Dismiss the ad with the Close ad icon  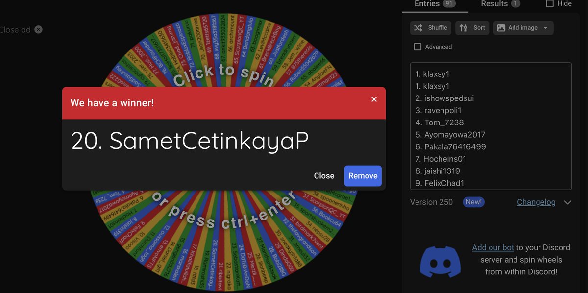pos(38,29)
